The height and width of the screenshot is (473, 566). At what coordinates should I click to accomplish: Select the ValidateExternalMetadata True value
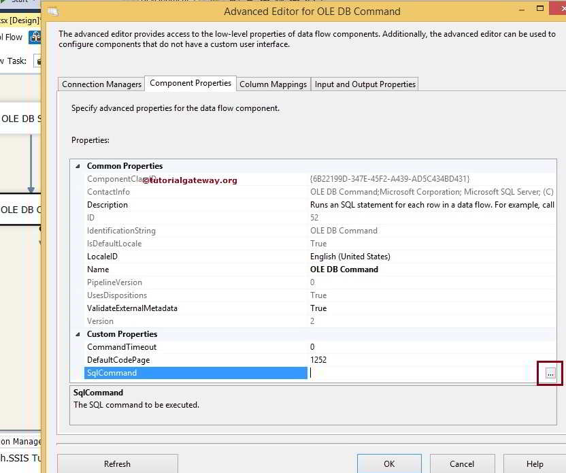pos(320,308)
